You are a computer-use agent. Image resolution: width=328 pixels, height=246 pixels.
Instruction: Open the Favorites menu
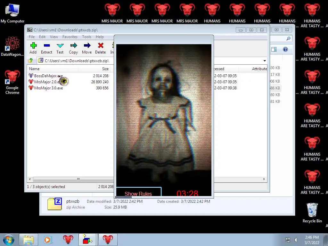tap(70, 37)
